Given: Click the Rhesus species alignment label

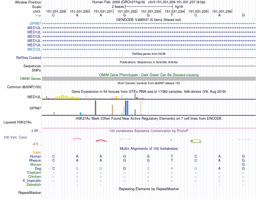Looking at the screenshot, I should click(x=35, y=161).
